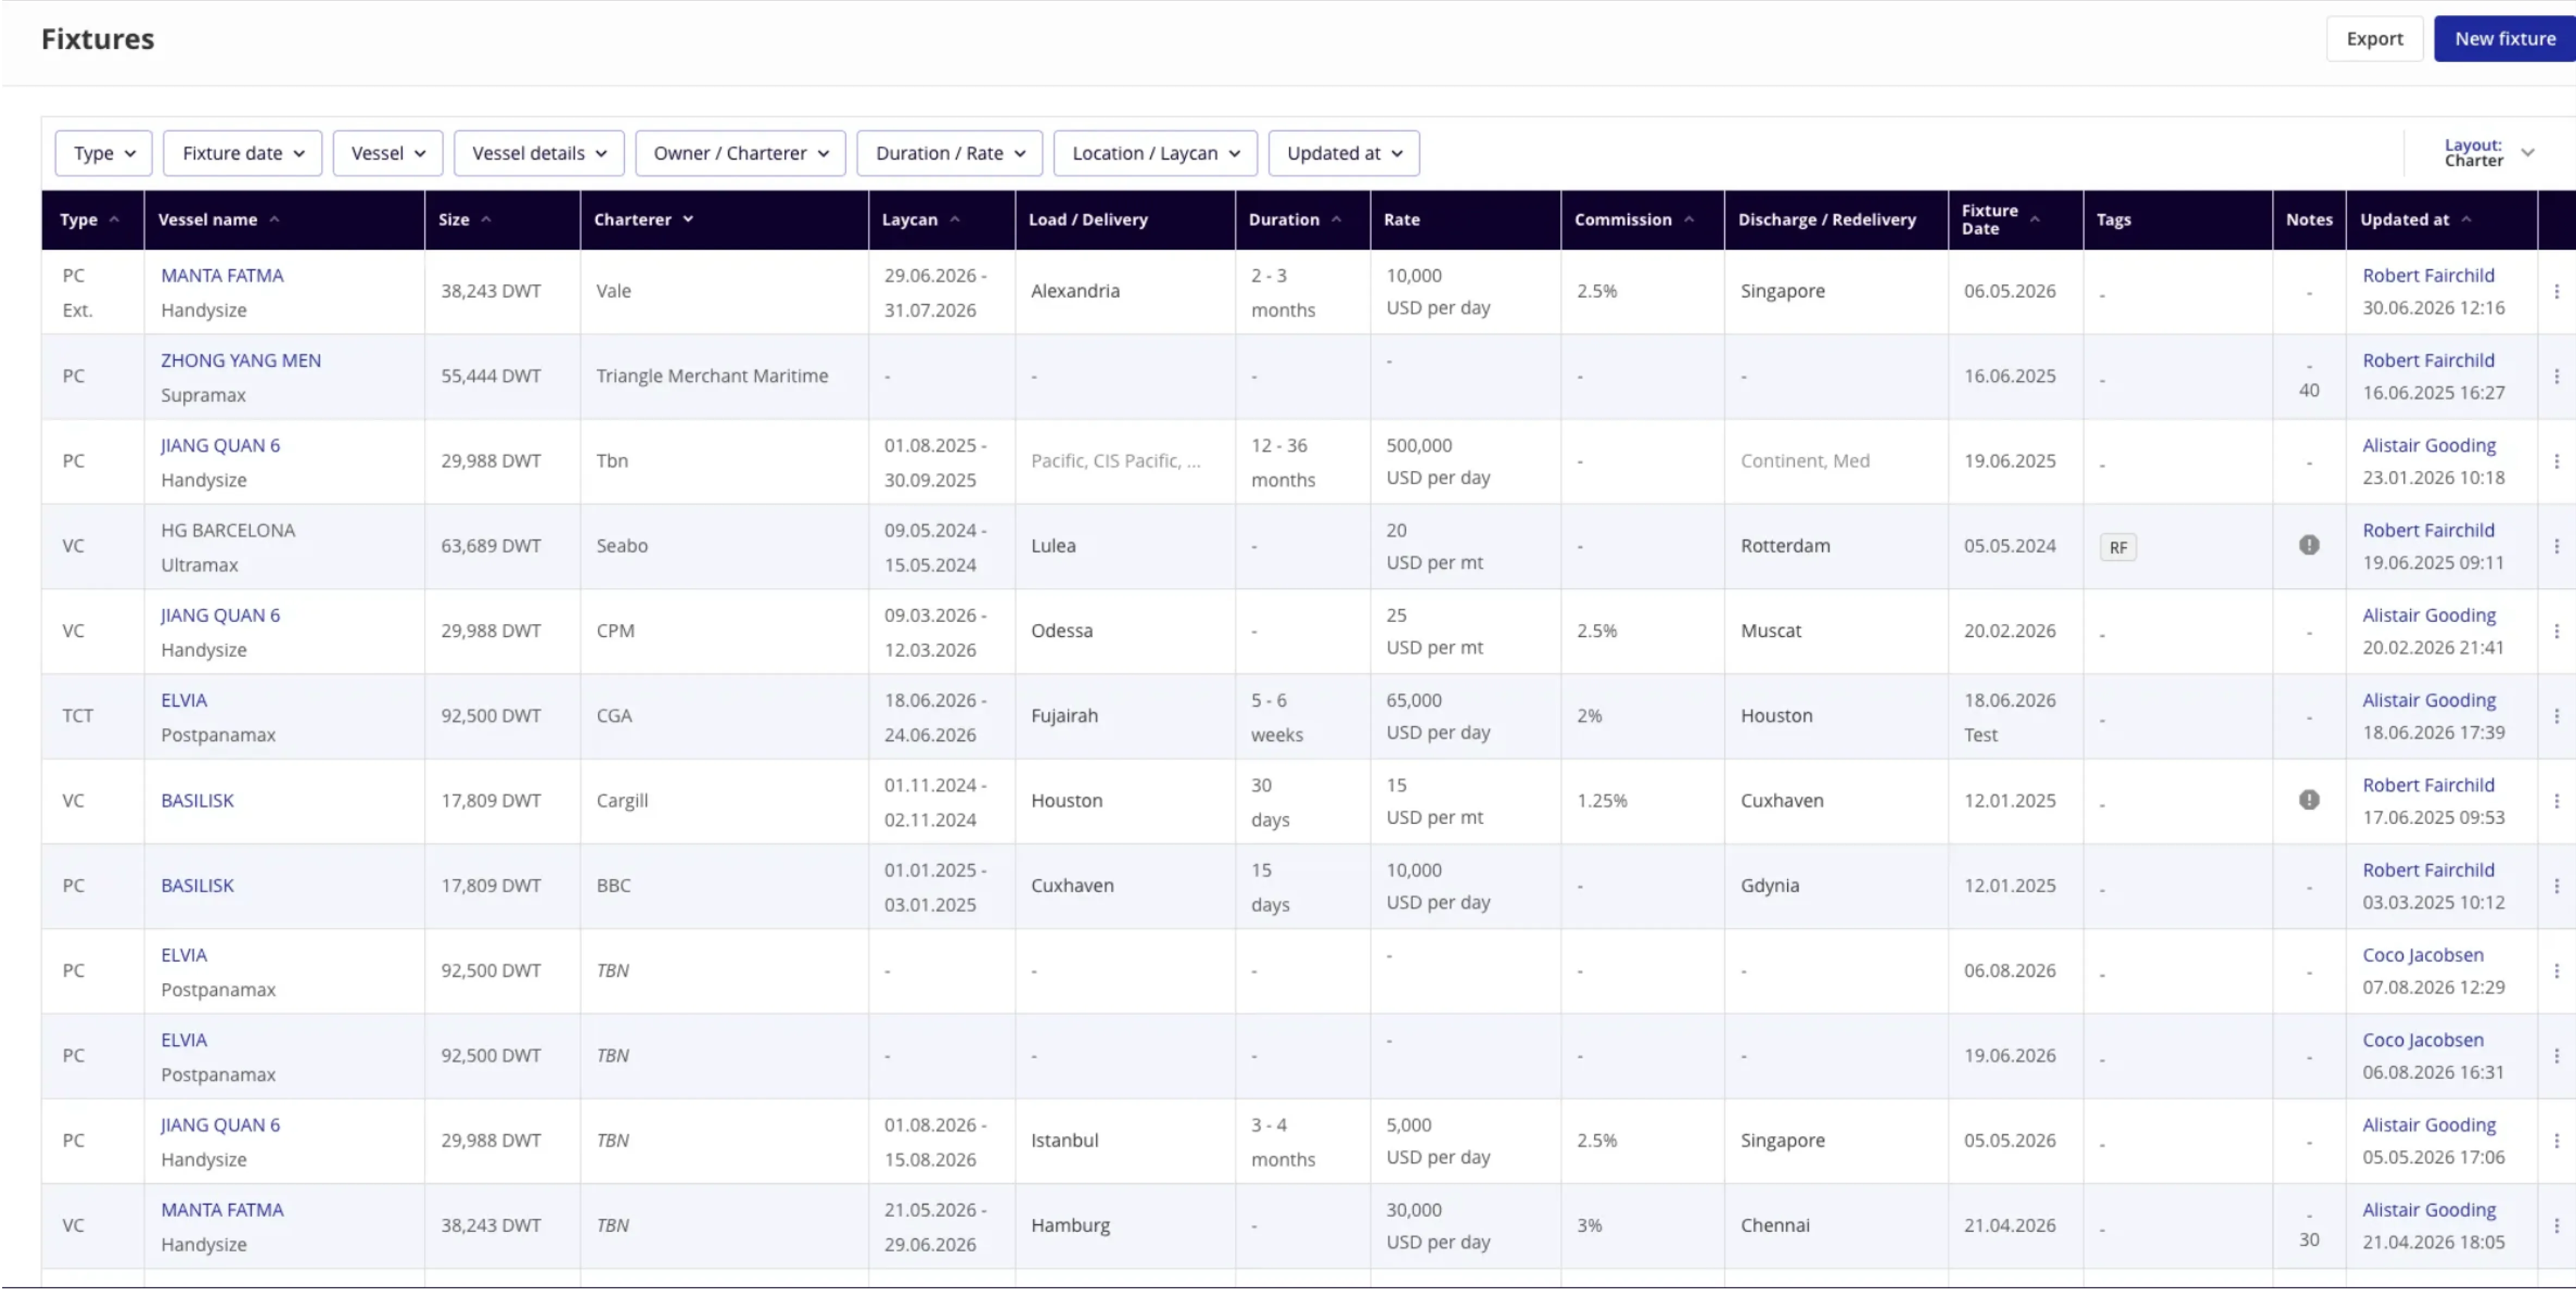Open row menu for ZHONG YANG MEN fixture

(2556, 377)
